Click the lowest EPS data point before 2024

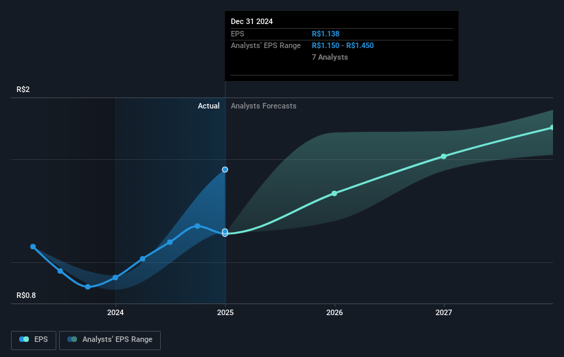[88, 287]
